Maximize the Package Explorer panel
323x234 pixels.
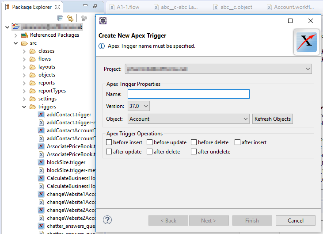[95, 6]
